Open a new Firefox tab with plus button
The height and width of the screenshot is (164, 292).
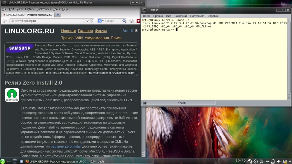point(58,15)
